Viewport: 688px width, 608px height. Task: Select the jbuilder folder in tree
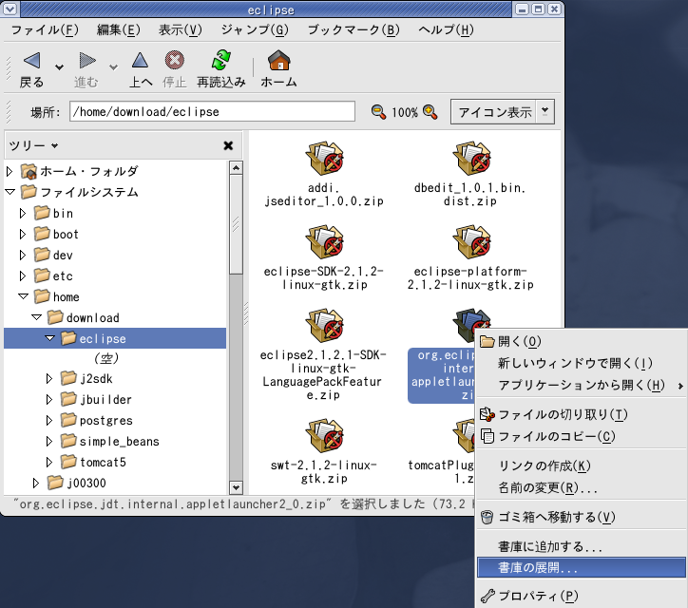click(x=96, y=400)
